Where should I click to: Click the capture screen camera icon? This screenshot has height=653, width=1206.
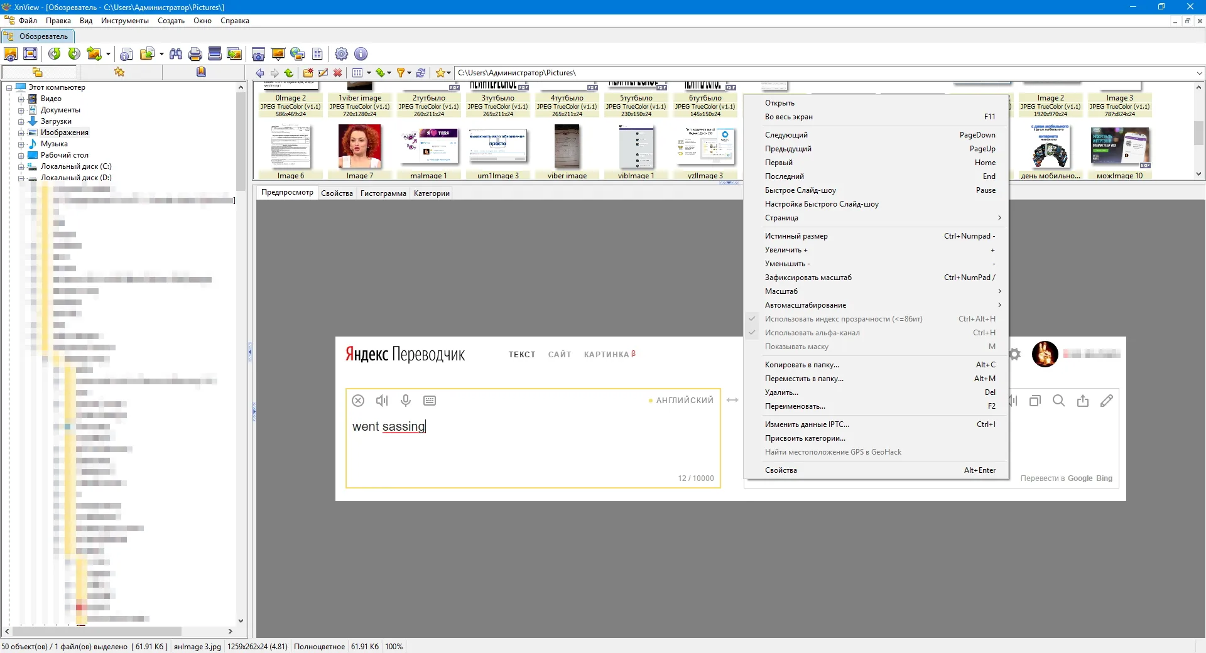(258, 54)
